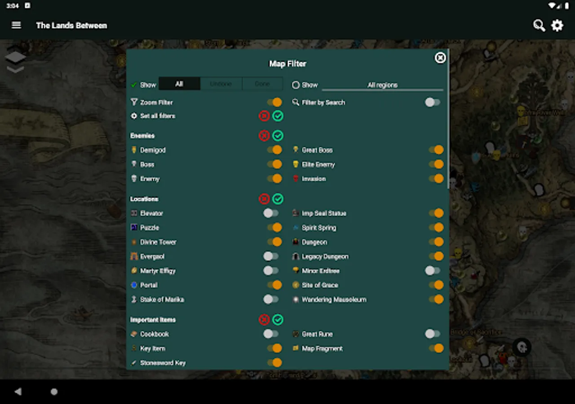The image size is (575, 404).
Task: Click the Site of Grace icon
Action: [296, 285]
